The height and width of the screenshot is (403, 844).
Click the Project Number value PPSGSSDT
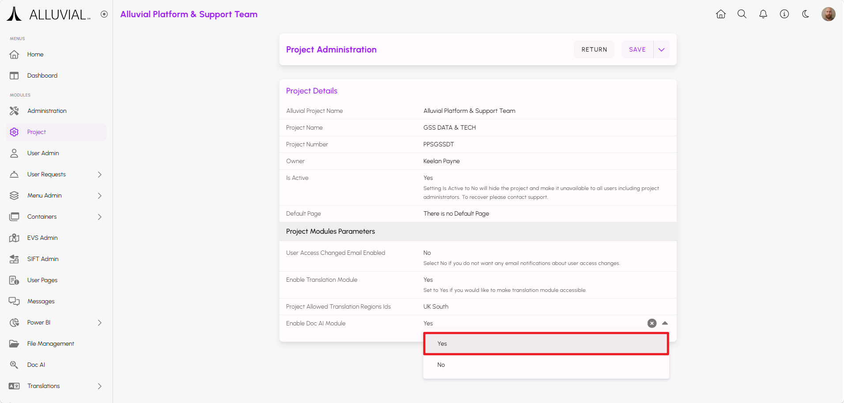439,145
